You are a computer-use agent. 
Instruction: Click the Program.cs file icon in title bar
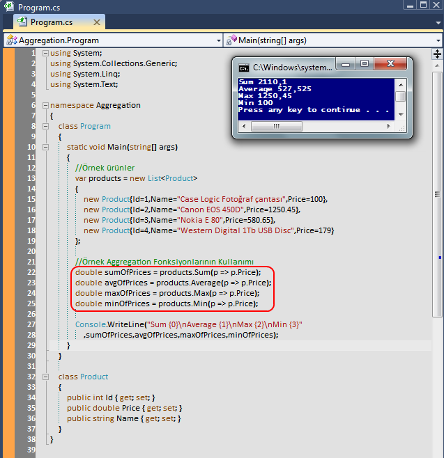click(9, 7)
